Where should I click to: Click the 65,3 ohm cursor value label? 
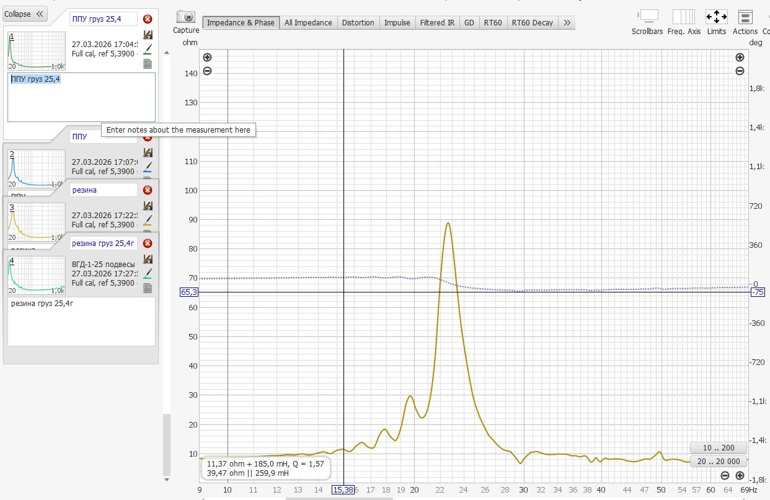189,292
